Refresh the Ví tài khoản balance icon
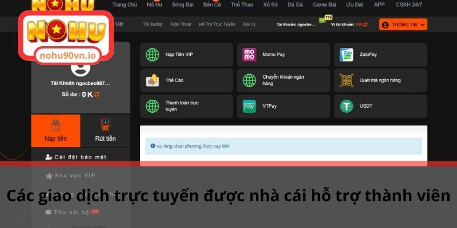The width and height of the screenshot is (457, 228). 365,25
